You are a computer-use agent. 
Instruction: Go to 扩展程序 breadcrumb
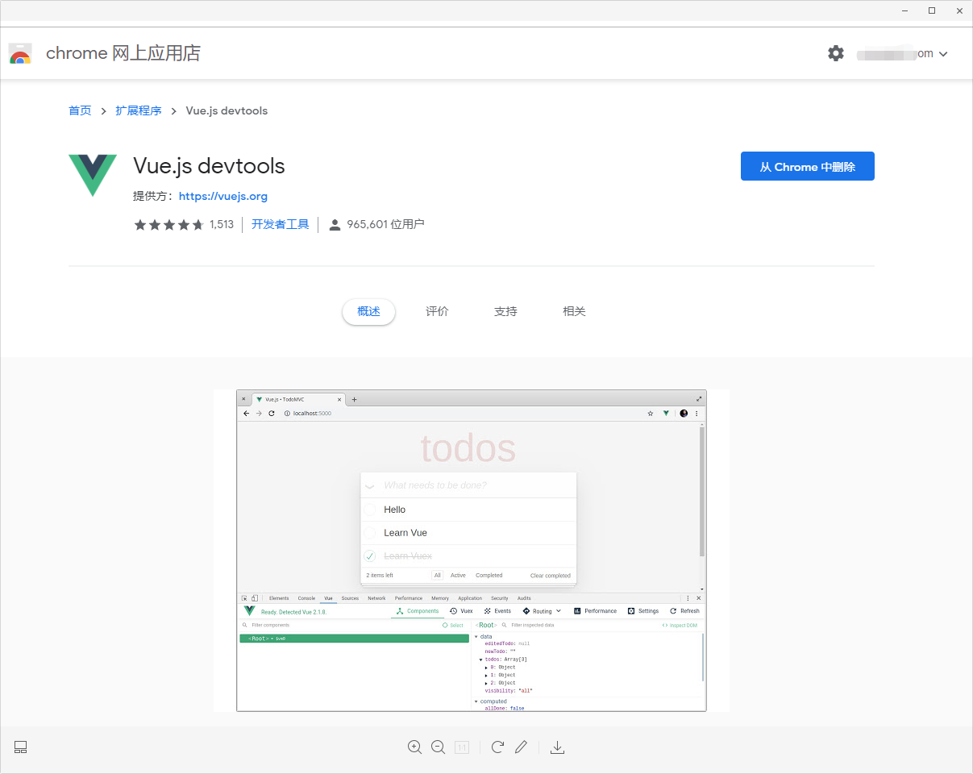138,110
